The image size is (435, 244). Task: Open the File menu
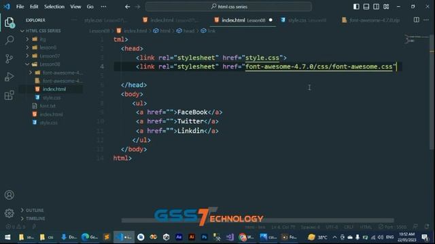tap(20, 7)
